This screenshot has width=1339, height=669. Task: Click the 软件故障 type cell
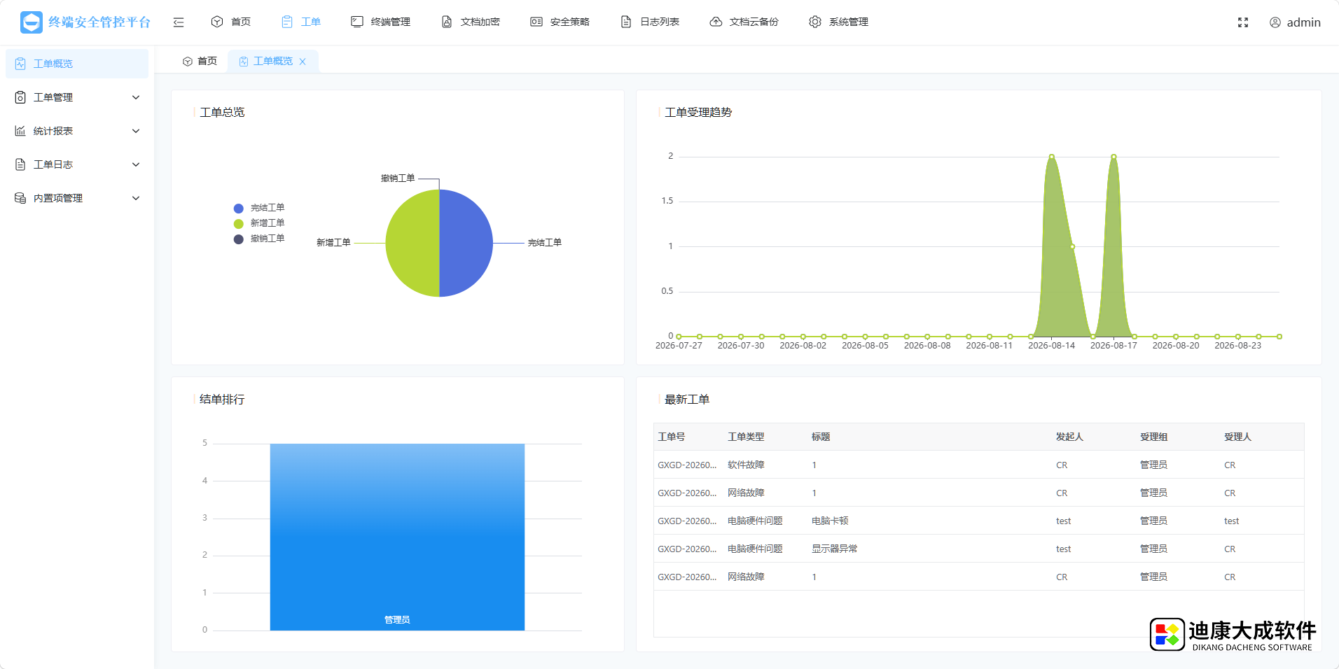click(746, 465)
